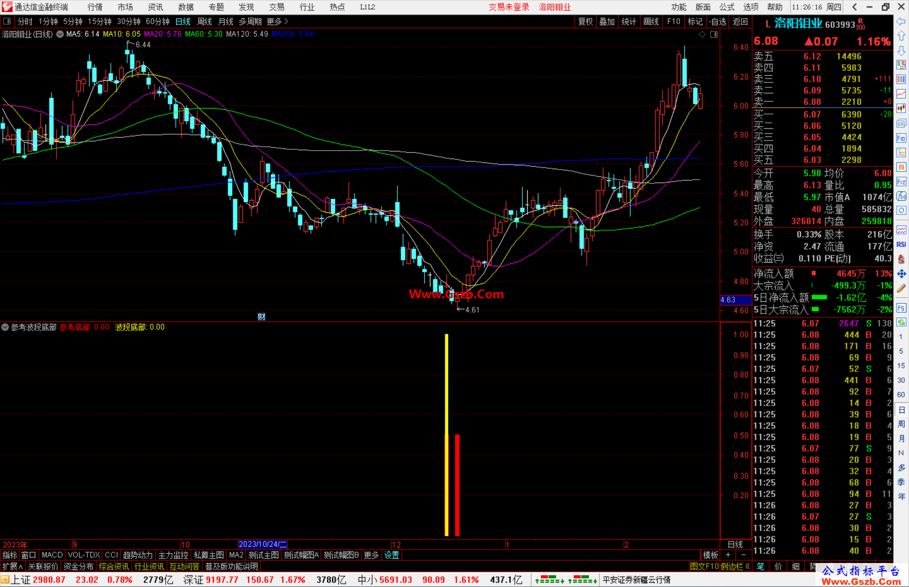
Task: Click the 画线 drawing button
Action: tap(651, 21)
